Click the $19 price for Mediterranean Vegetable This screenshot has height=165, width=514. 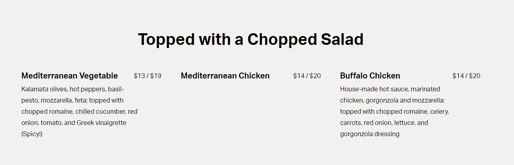(156, 76)
